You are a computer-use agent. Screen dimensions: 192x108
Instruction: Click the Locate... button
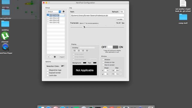click(x=120, y=19)
